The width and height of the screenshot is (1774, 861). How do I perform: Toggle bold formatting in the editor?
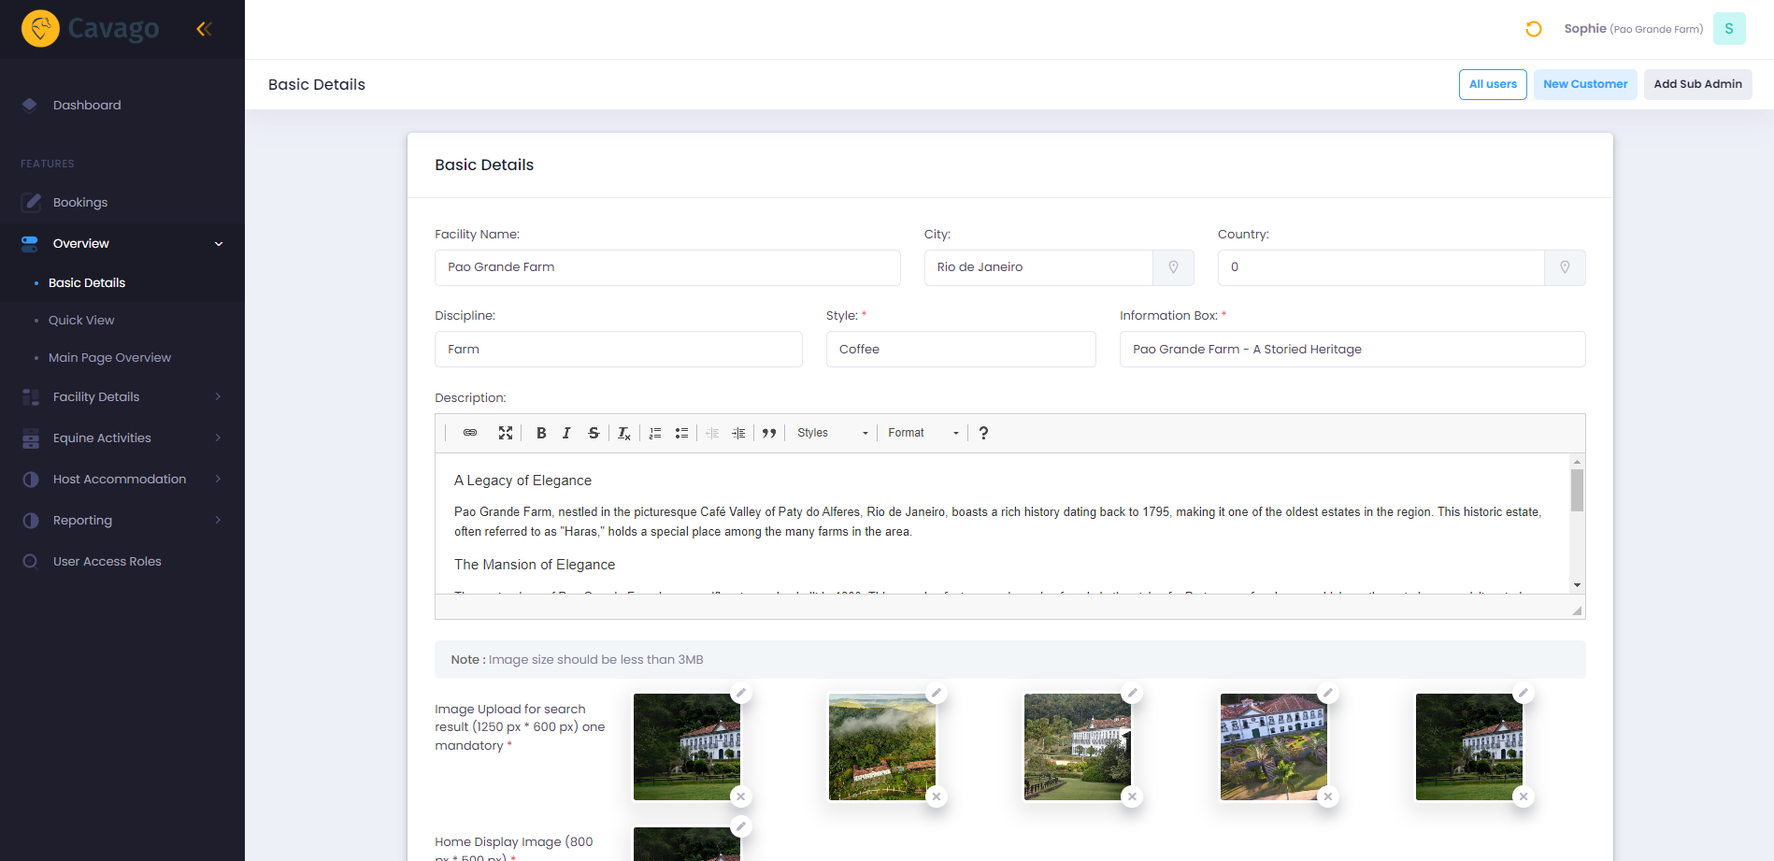click(541, 433)
